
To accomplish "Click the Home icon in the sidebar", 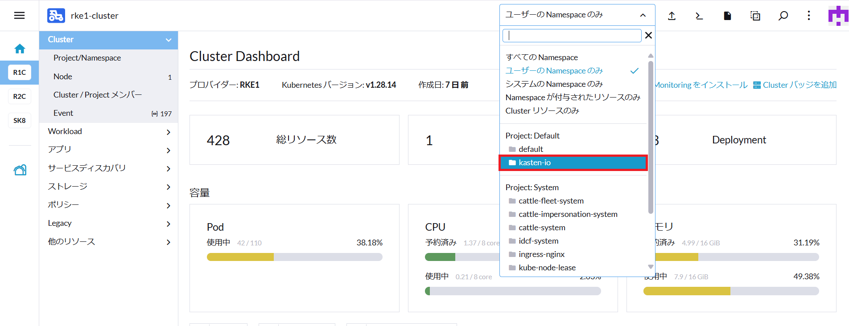I will pos(20,49).
